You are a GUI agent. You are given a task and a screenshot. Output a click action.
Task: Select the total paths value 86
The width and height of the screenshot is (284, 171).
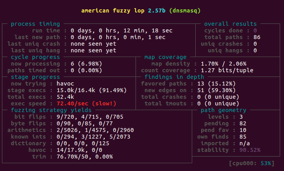coord(257,37)
